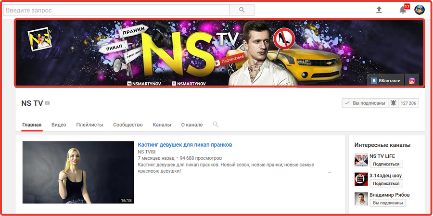Open the account avatar menu
This screenshot has height=216, width=433.
click(419, 10)
